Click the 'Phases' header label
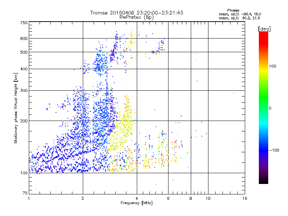Screen dimensions: 288x216 (233, 10)
